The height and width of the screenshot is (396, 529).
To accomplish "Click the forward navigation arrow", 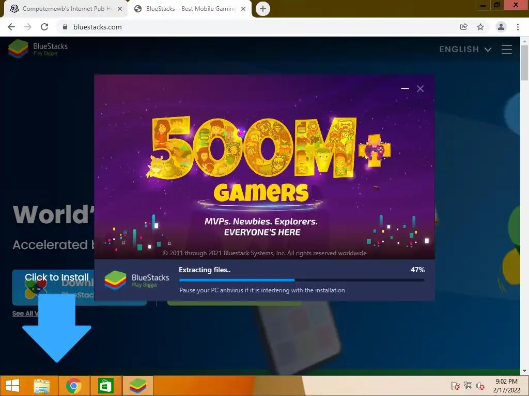I will coord(28,27).
